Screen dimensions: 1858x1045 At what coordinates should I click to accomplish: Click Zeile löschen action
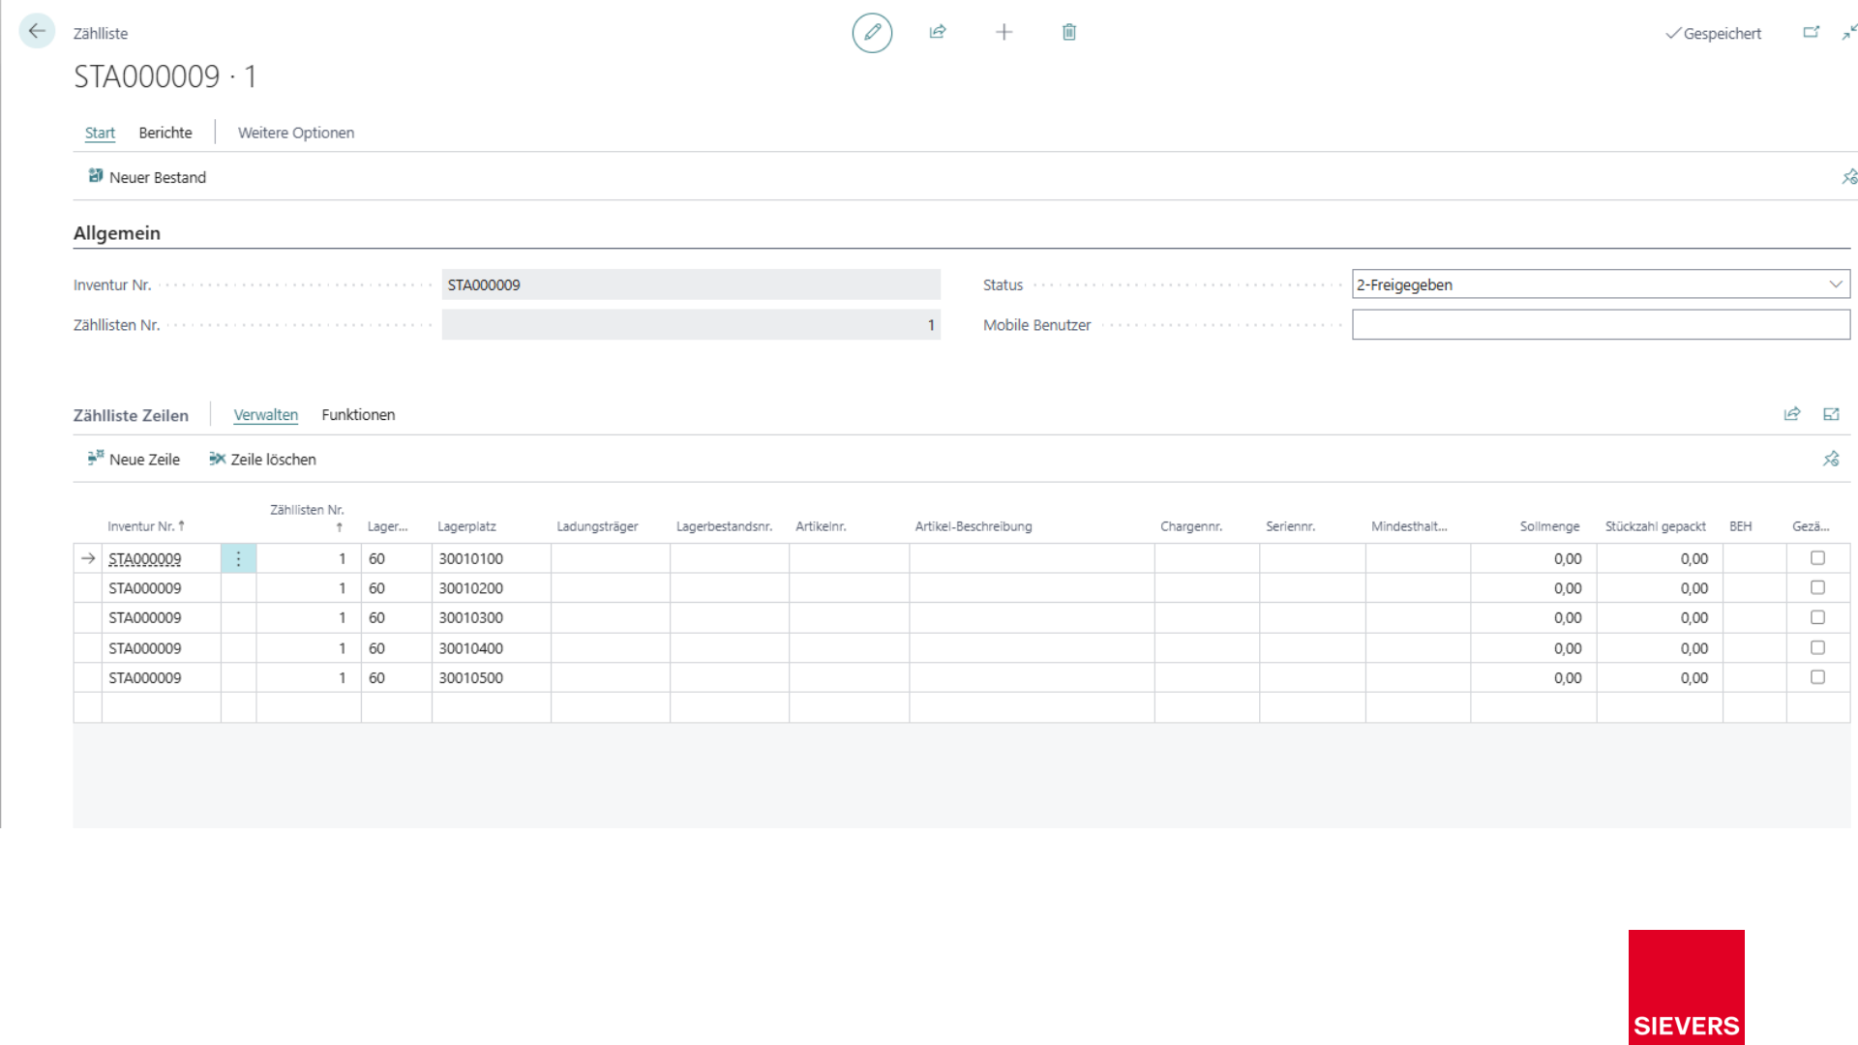[x=263, y=459]
